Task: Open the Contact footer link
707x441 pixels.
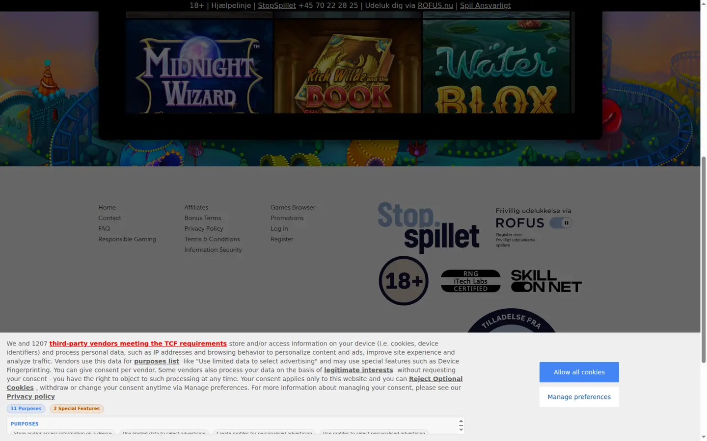Action: click(x=109, y=218)
